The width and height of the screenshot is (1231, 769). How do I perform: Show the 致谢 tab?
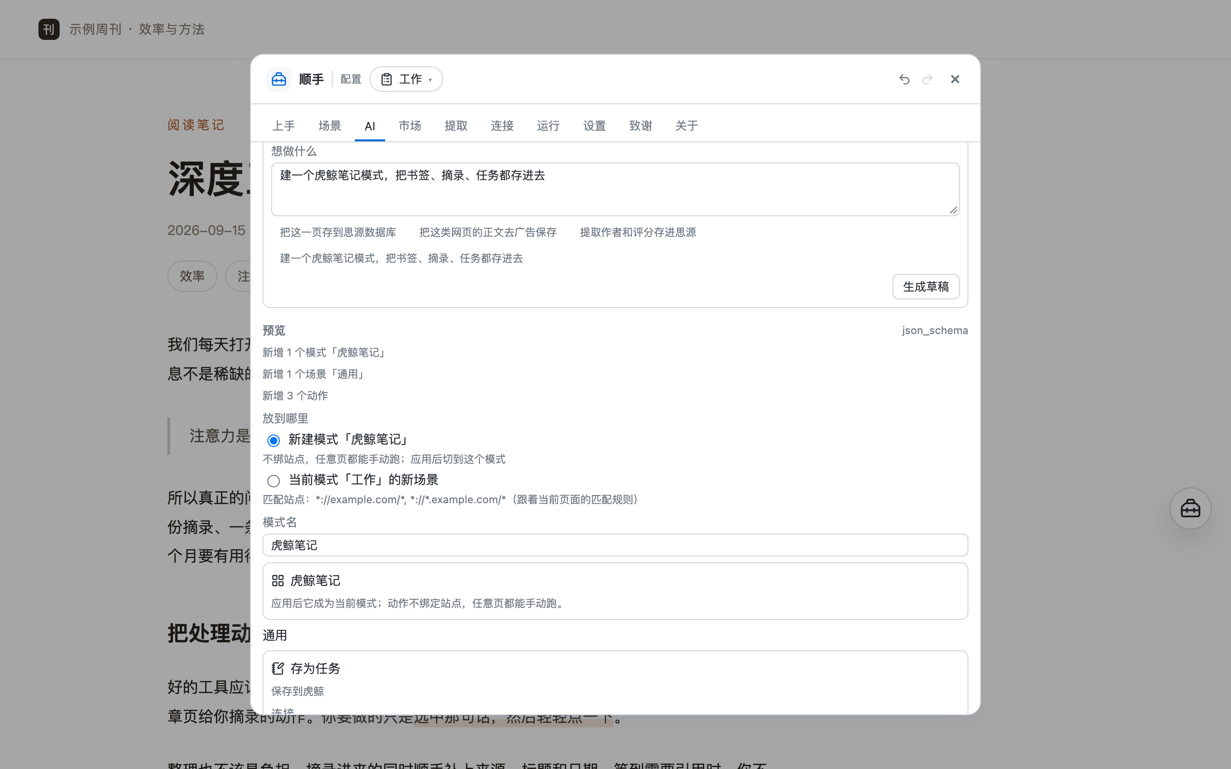pyautogui.click(x=641, y=125)
